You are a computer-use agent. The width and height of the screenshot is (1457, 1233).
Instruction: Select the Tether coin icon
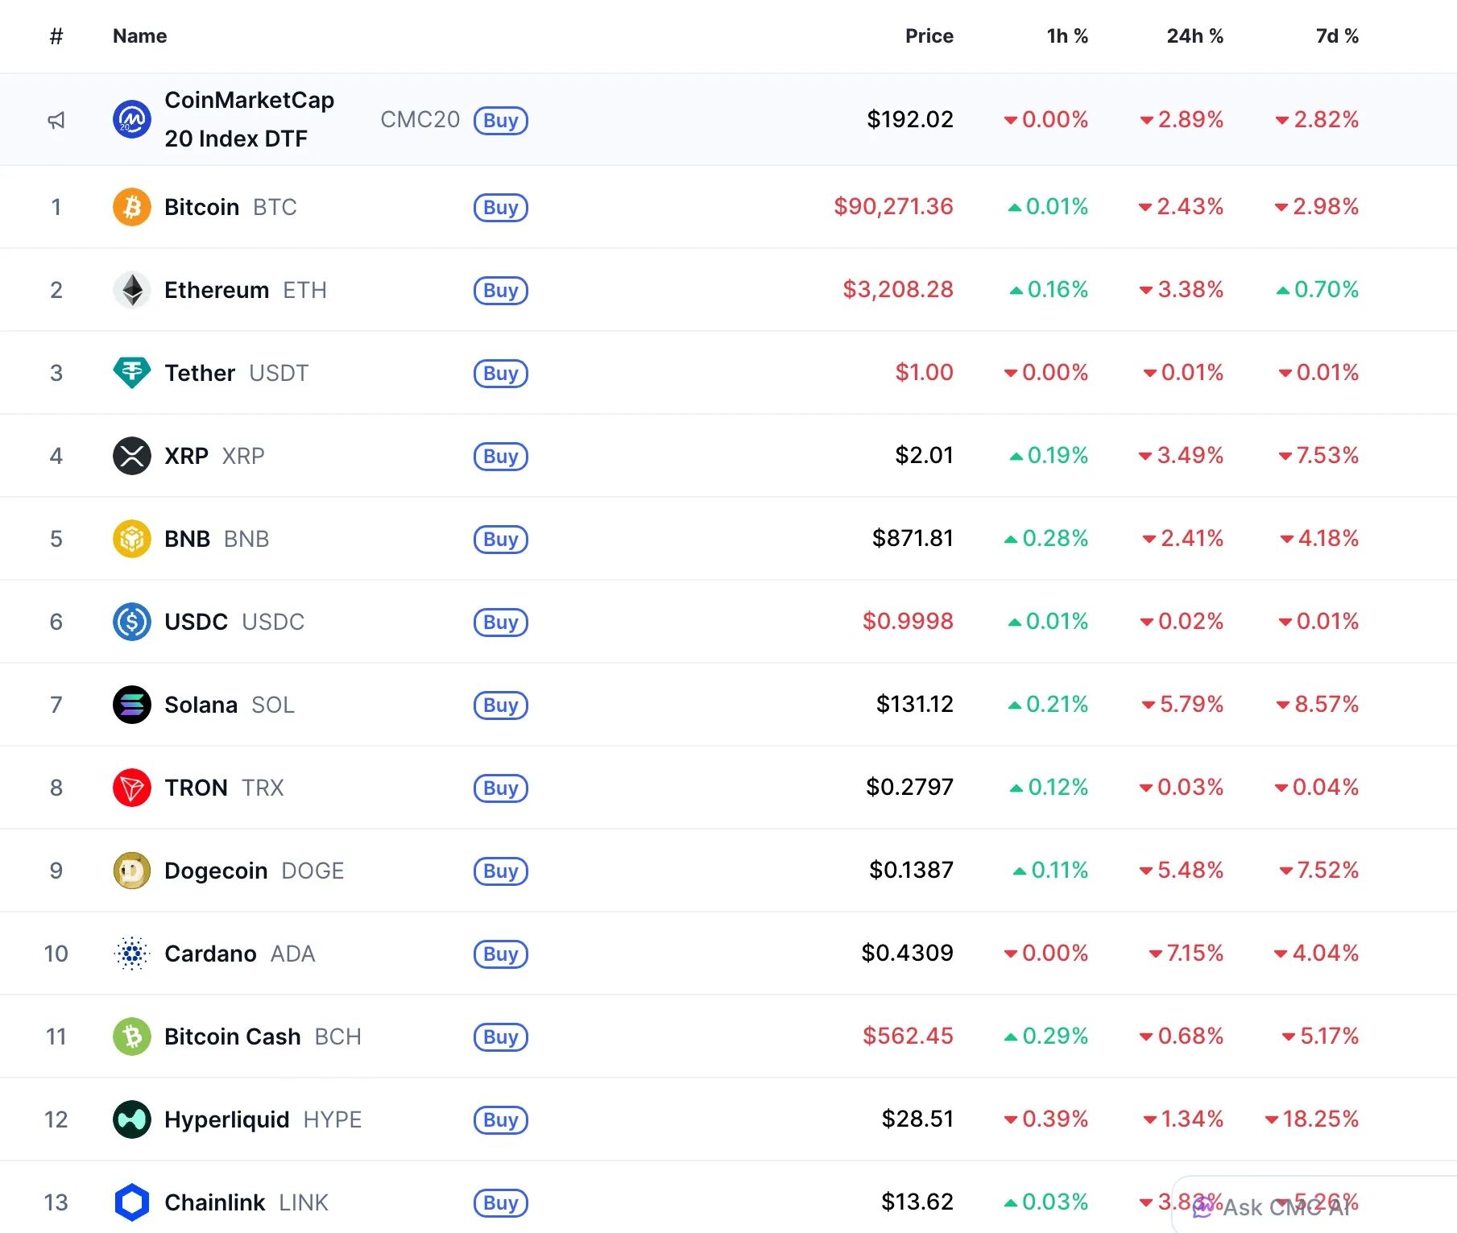131,373
